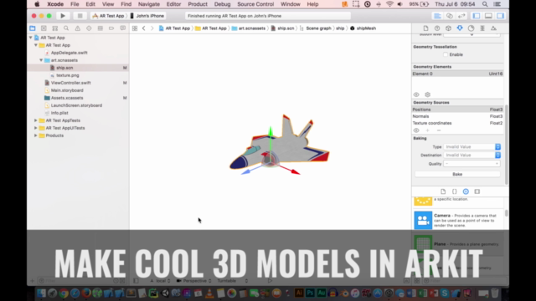Open the Editor menu
This screenshot has height=301, width=536.
click(173, 4)
